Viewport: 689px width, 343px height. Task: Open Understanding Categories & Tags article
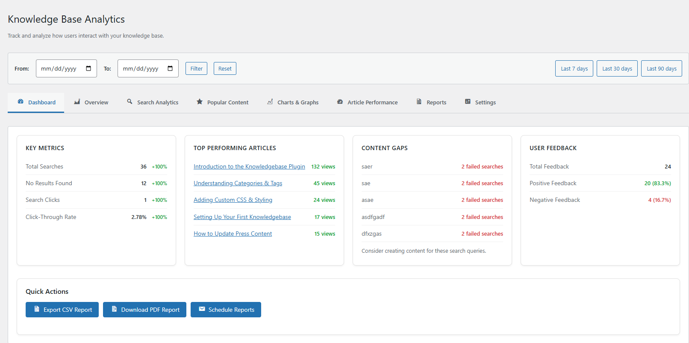pos(238,183)
